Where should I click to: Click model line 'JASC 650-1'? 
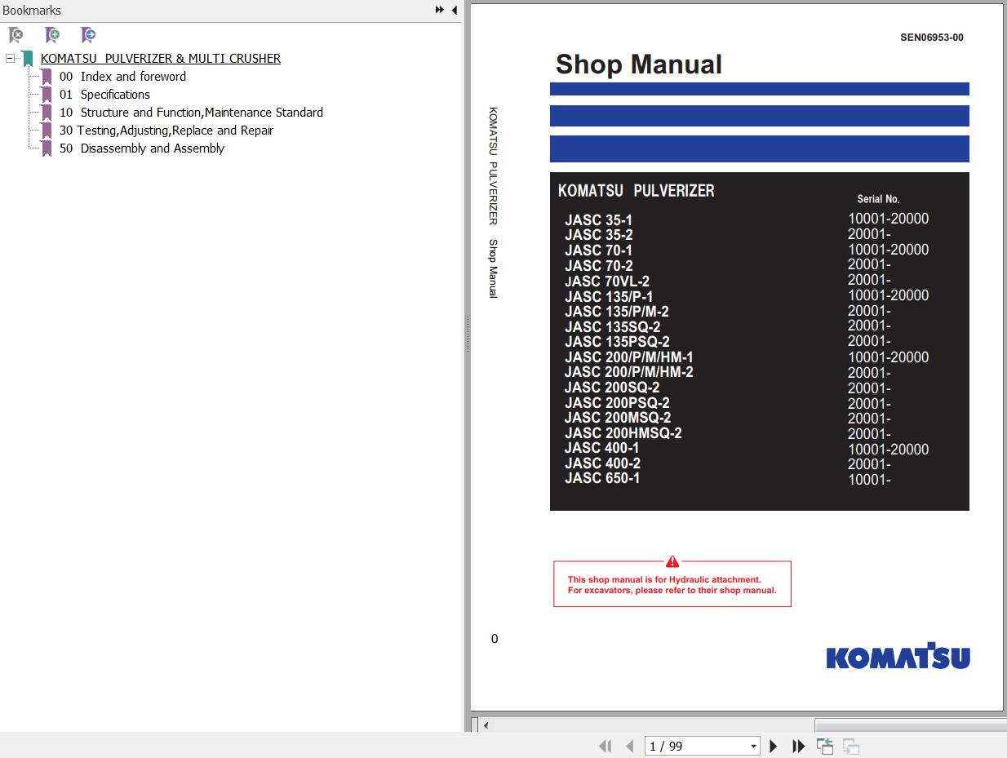click(602, 478)
